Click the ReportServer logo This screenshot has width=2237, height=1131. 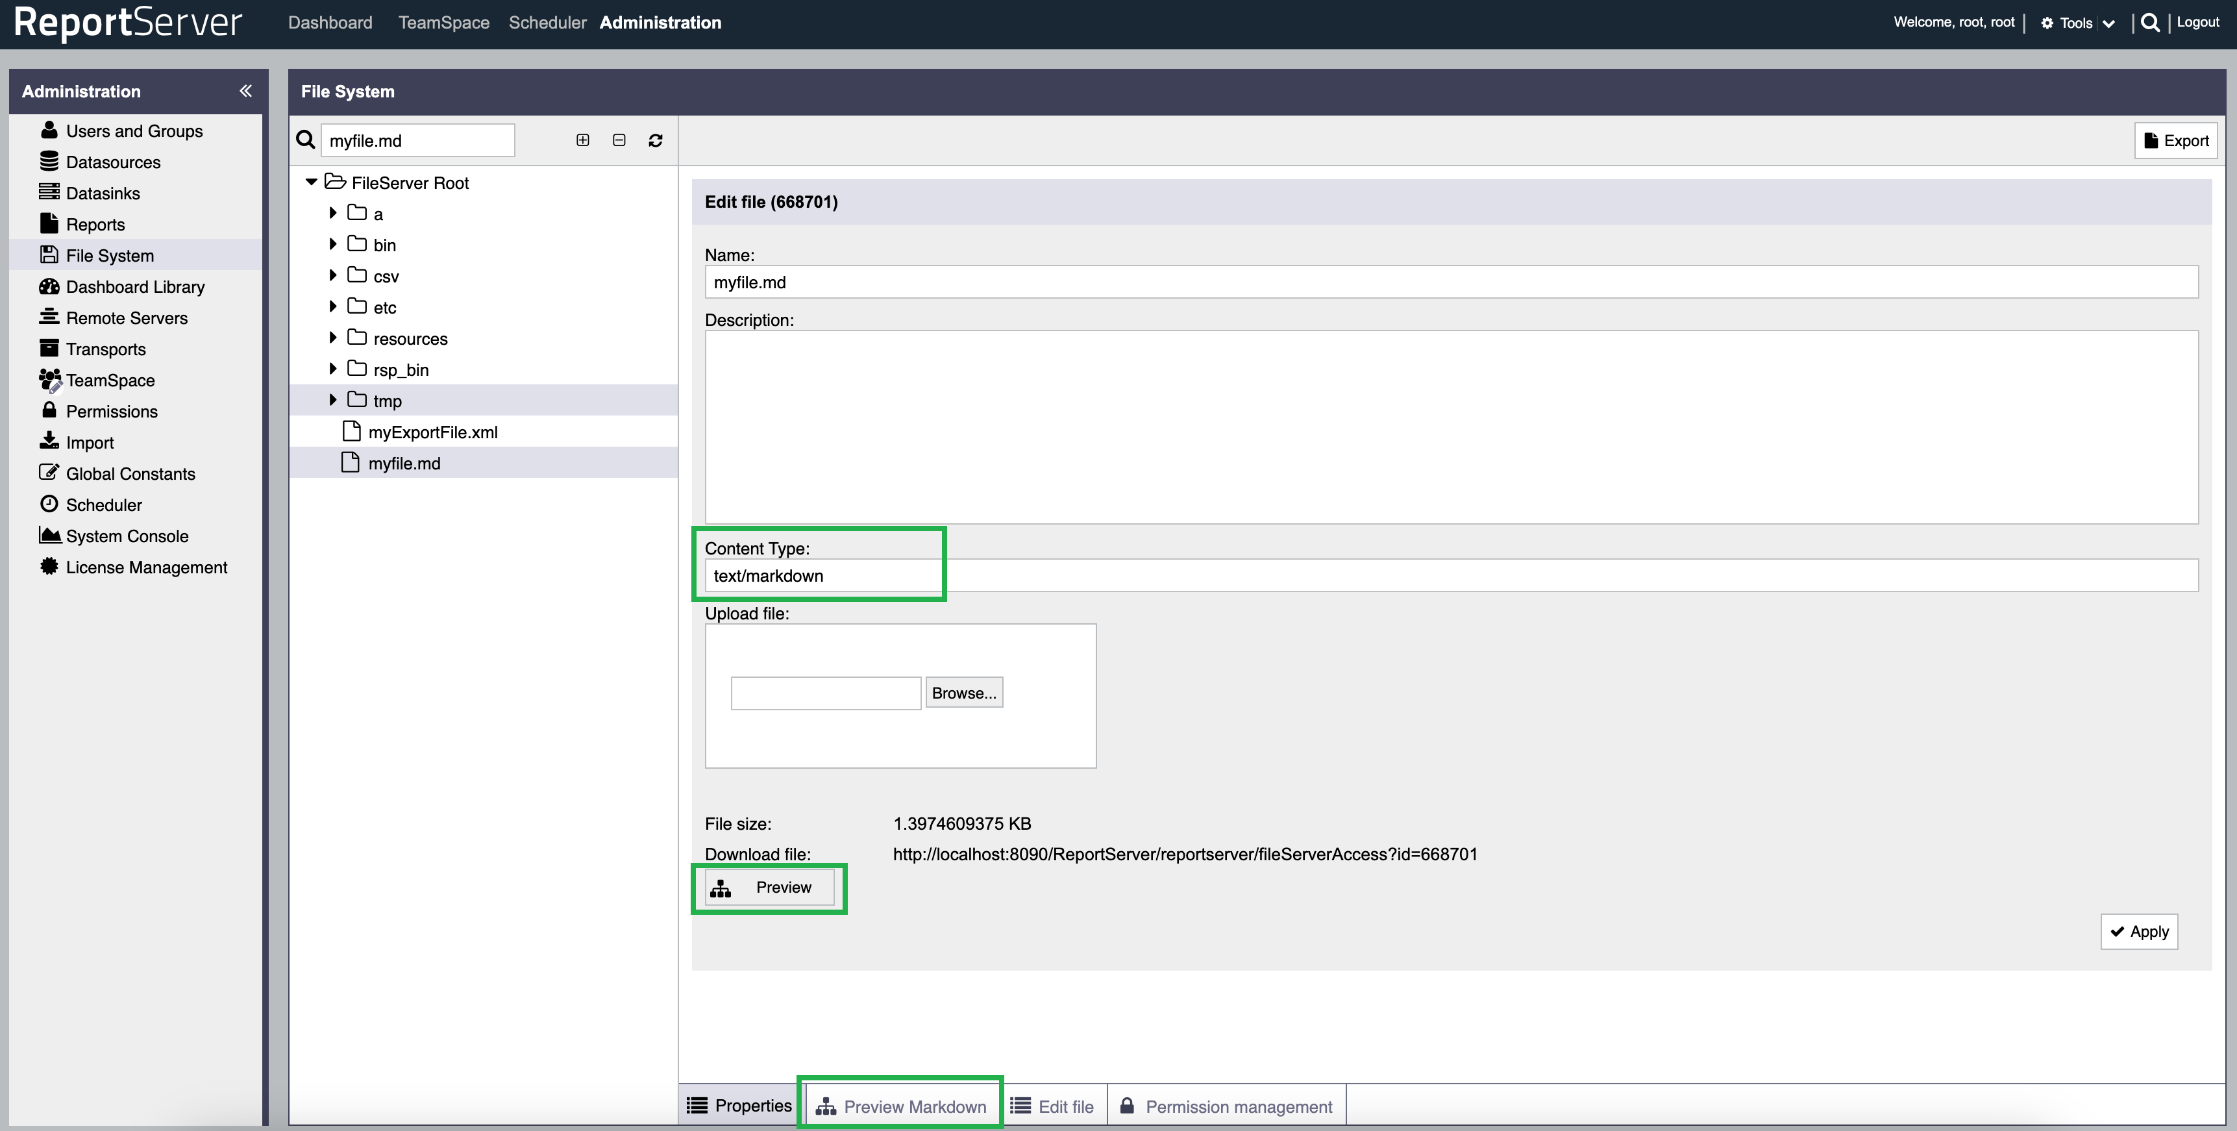128,23
